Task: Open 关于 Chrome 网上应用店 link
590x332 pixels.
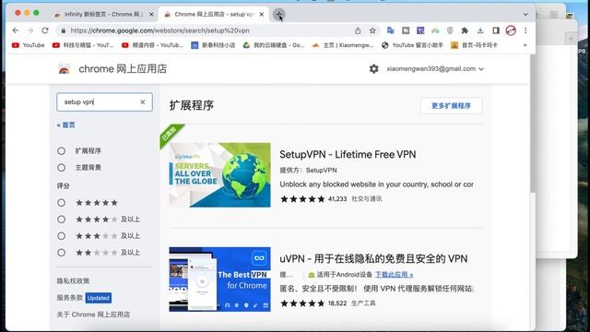Action: point(93,314)
